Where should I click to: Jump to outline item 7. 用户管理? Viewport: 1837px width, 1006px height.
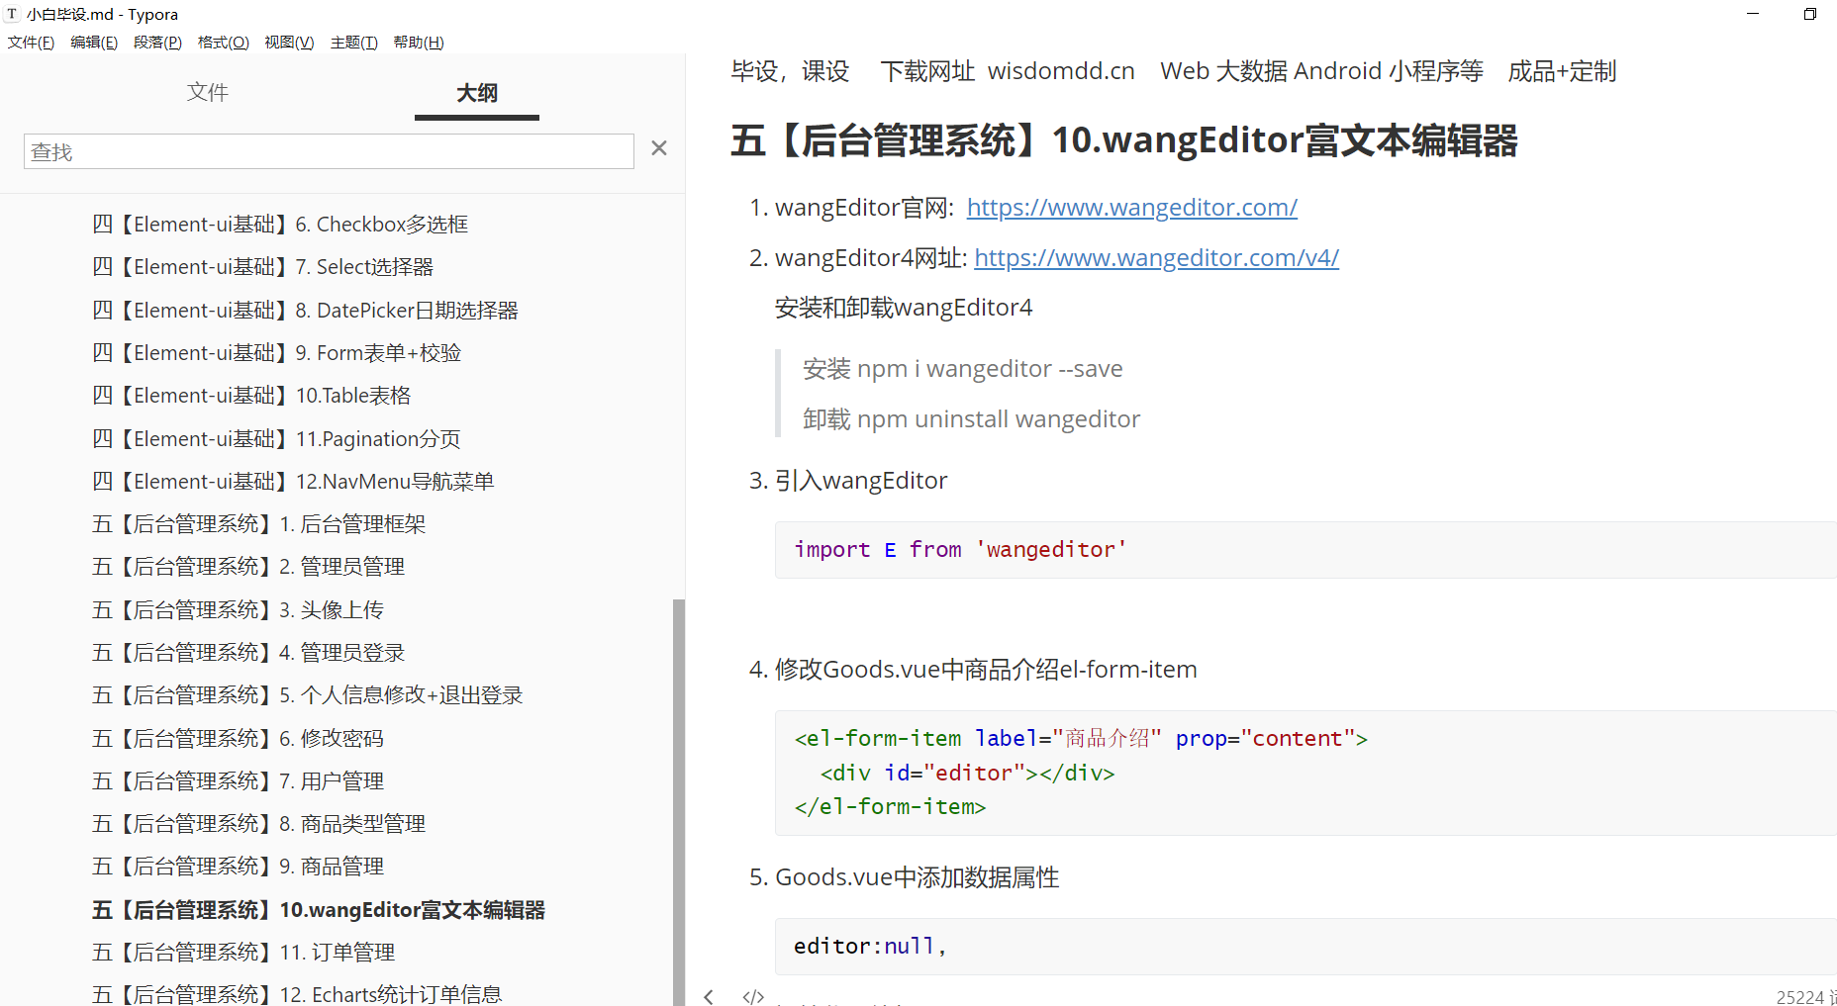(238, 781)
